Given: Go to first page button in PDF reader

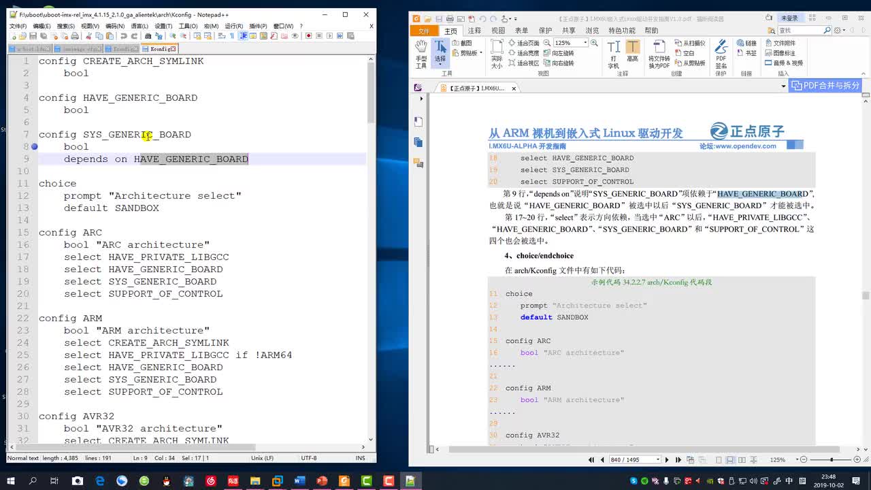Looking at the screenshot, I should pos(591,460).
